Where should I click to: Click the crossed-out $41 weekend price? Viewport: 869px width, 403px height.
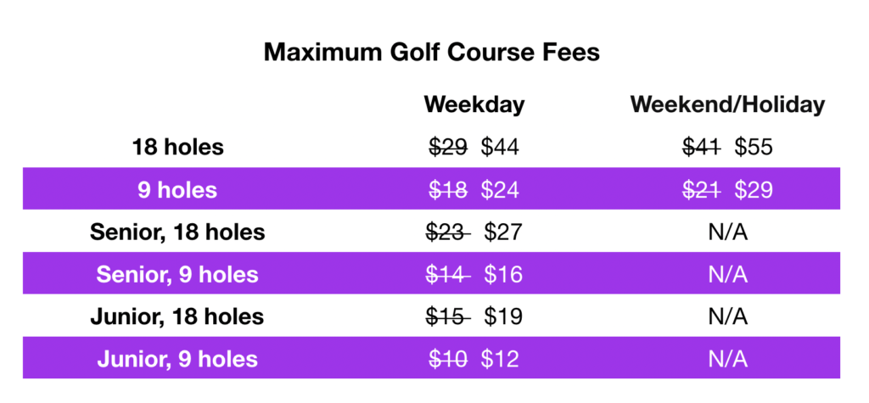coord(702,147)
